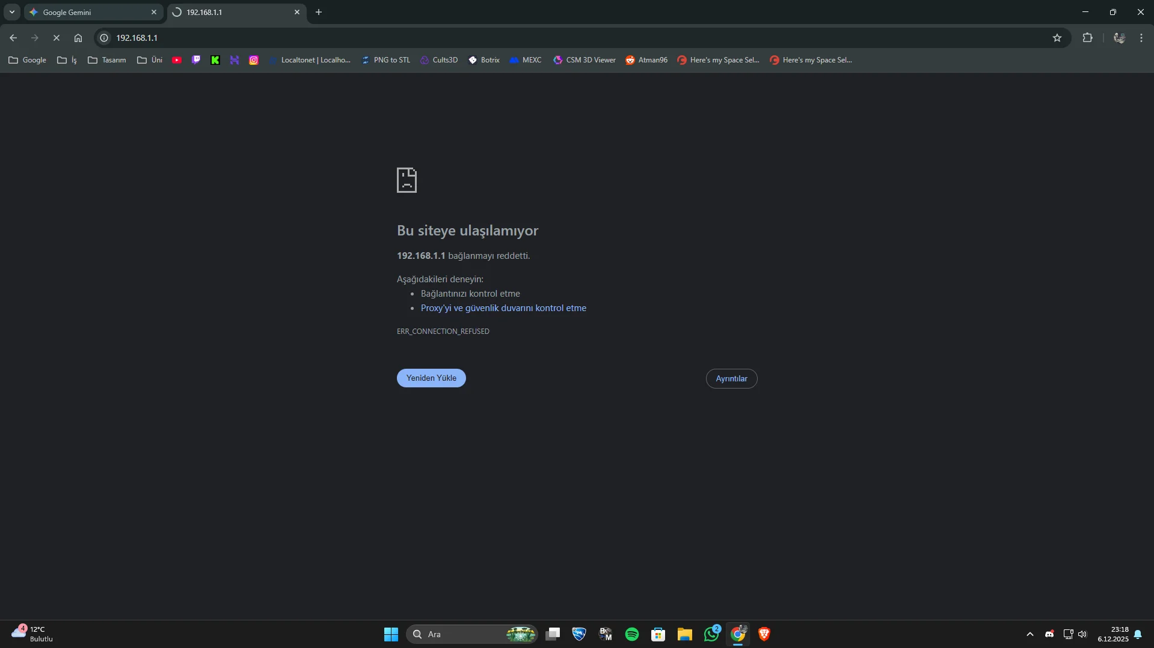Viewport: 1154px width, 648px height.
Task: Open WhatsApp from the taskbar
Action: point(711,634)
